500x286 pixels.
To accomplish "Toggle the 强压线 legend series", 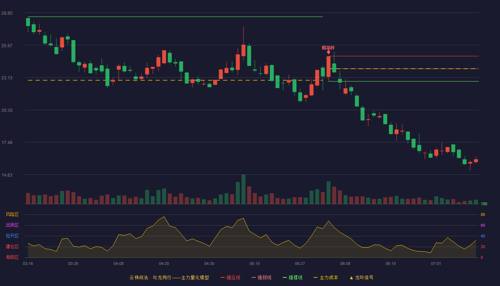I will click(x=230, y=277).
